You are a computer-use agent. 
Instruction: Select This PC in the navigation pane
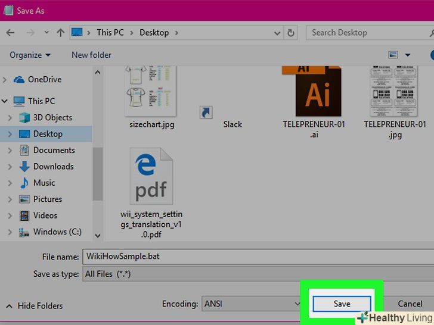point(35,101)
